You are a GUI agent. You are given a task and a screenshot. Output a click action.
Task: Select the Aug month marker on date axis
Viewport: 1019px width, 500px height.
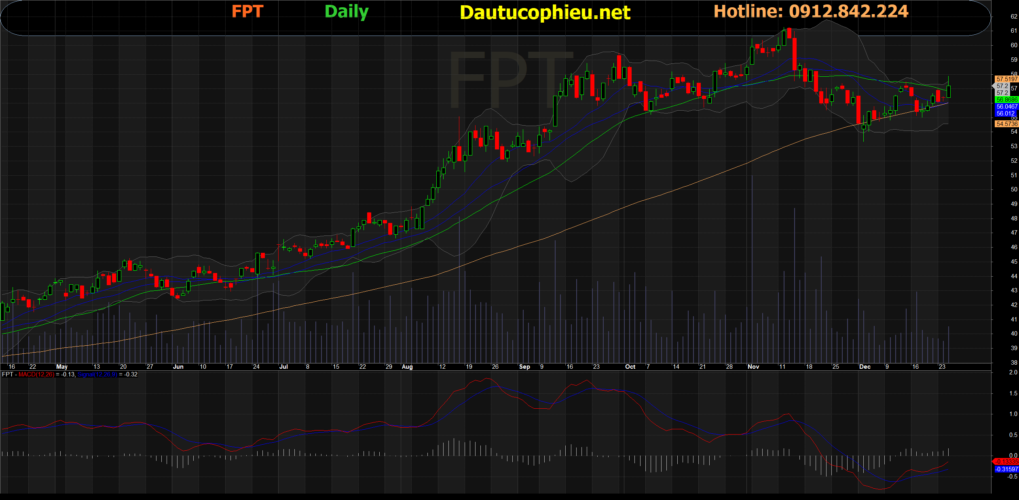[407, 367]
